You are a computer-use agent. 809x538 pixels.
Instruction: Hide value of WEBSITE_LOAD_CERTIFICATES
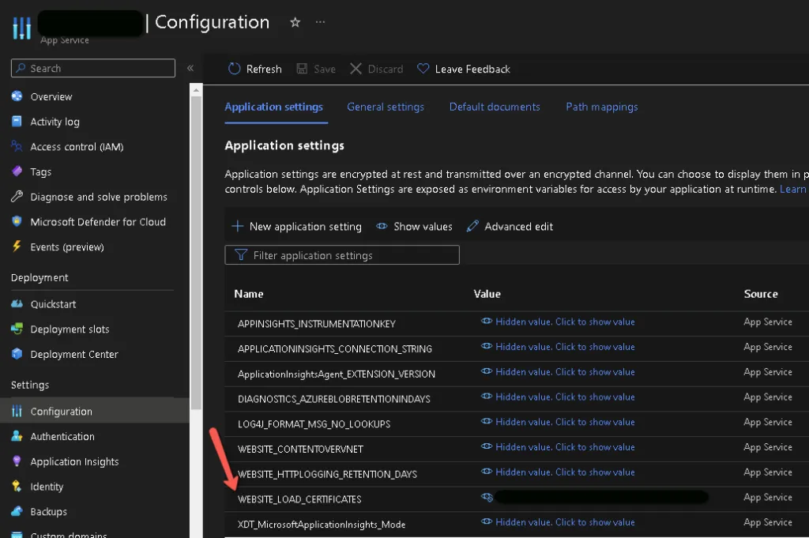tap(487, 497)
